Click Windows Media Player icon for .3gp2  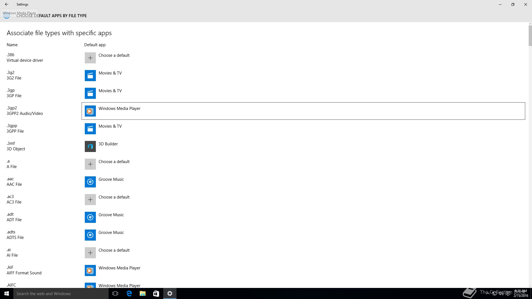tap(90, 111)
